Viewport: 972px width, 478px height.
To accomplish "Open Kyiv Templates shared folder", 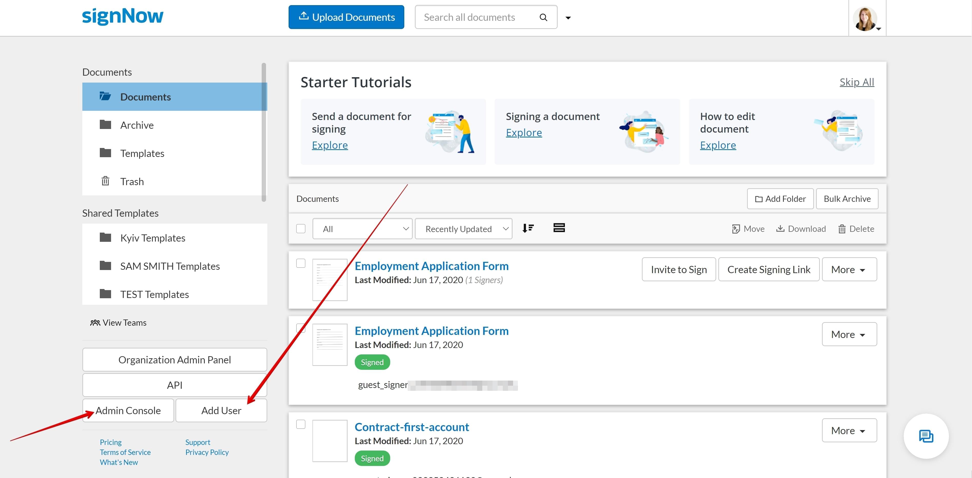I will coord(175,238).
